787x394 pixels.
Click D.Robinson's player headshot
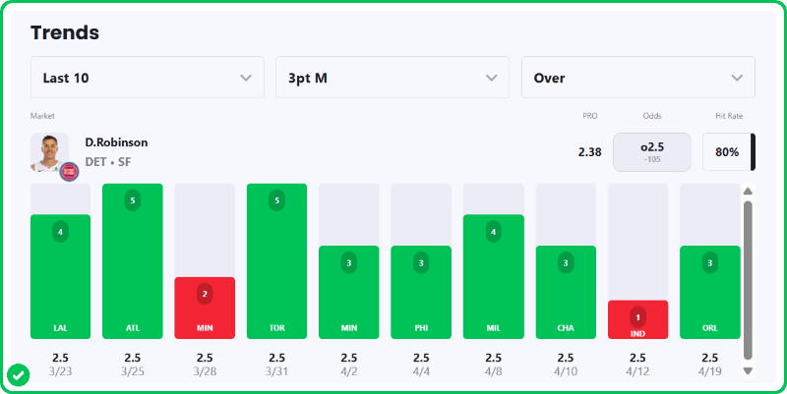coord(49,152)
